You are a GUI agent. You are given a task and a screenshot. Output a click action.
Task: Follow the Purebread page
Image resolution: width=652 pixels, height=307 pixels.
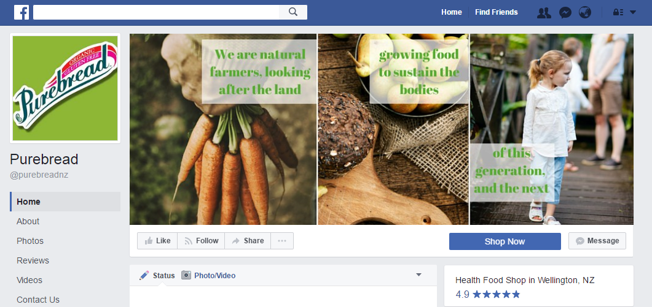[x=202, y=241]
